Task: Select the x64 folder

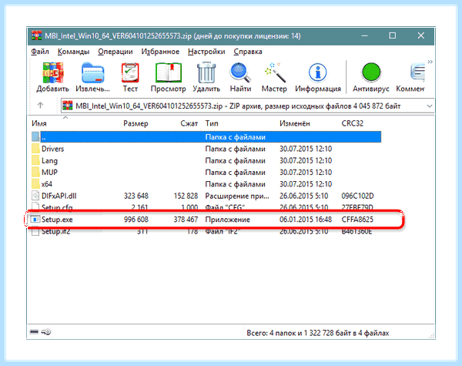Action: [47, 184]
